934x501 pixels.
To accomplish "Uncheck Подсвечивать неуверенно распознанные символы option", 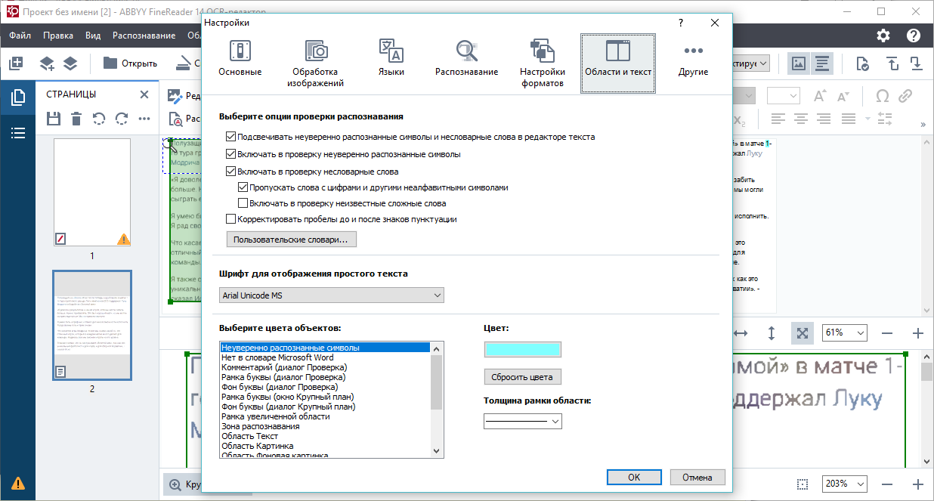I will tap(231, 137).
